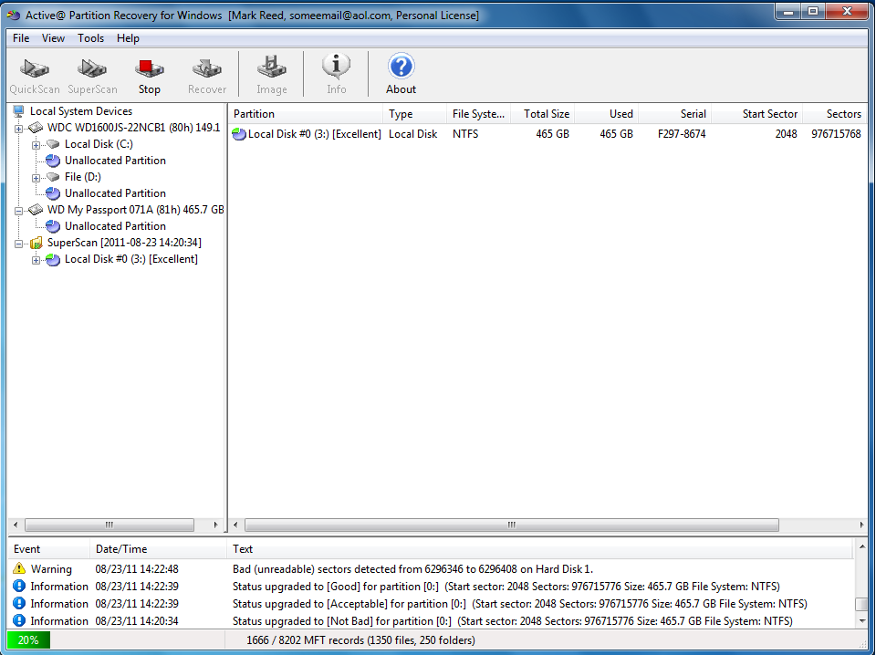Sort by the Partition column header
The width and height of the screenshot is (876, 655).
pyautogui.click(x=306, y=114)
